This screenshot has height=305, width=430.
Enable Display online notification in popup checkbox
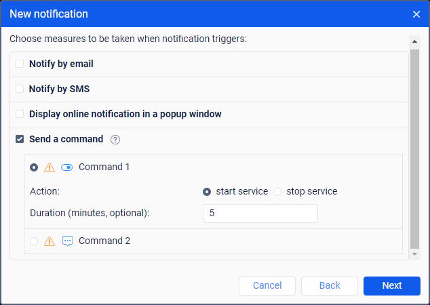[20, 114]
